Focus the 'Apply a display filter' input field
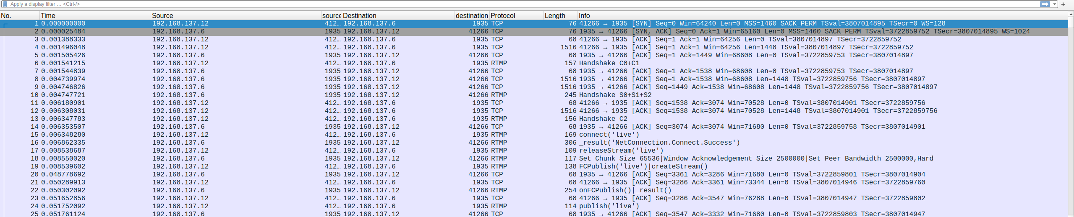 coord(524,4)
